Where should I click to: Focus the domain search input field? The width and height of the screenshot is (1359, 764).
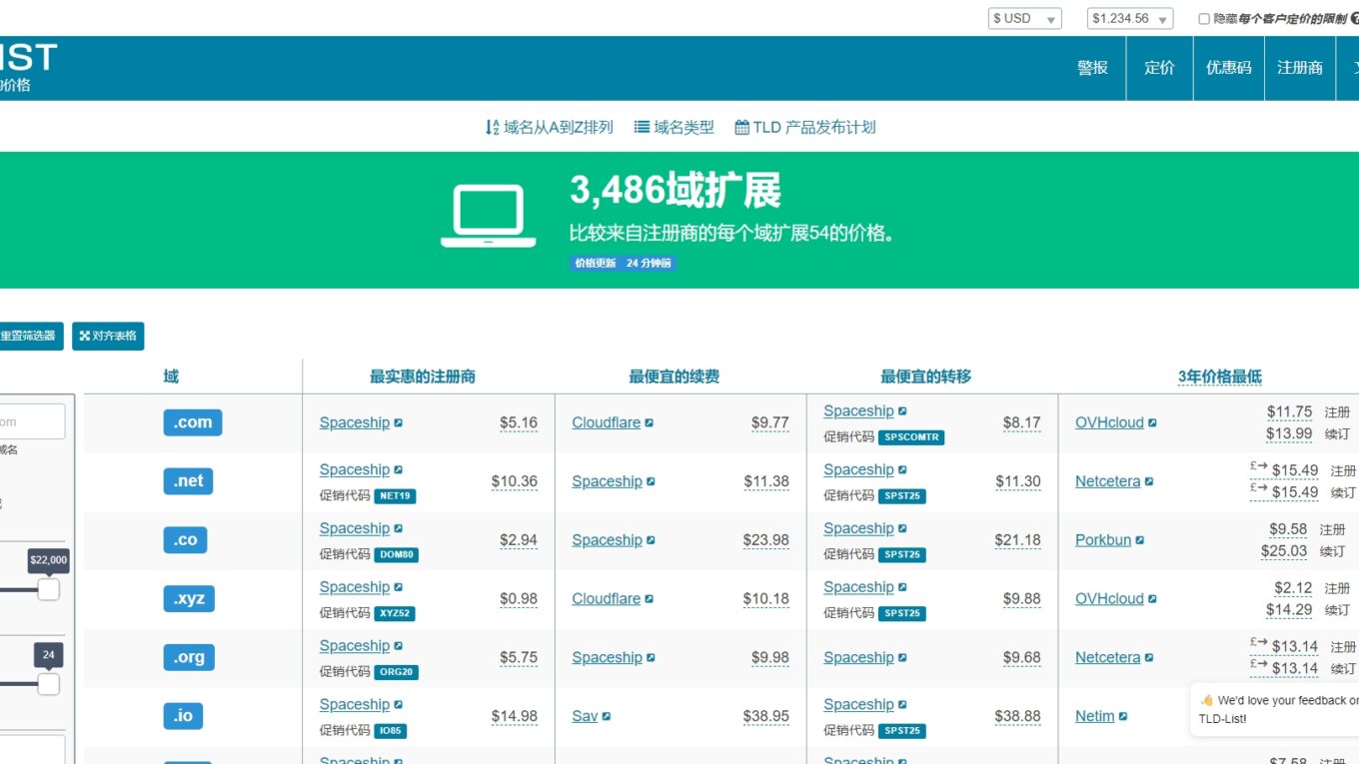click(x=32, y=421)
